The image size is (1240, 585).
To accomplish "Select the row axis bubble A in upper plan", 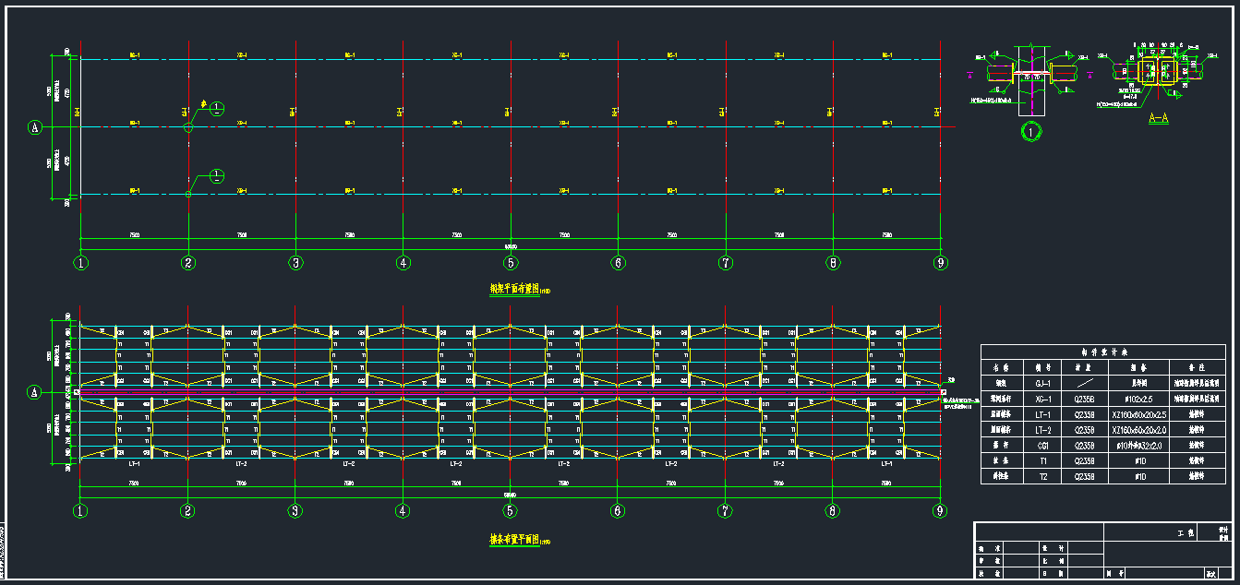I will tap(35, 127).
